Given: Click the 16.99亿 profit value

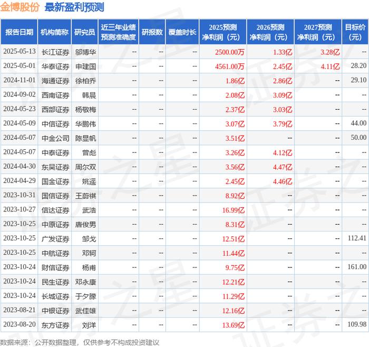Looking at the screenshot, I should (234, 210).
